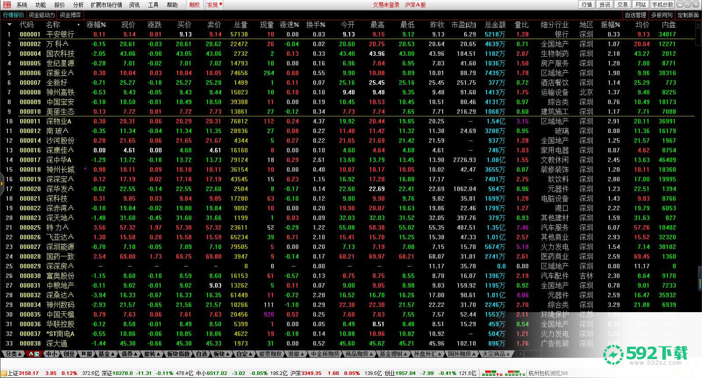The width and height of the screenshot is (702, 378).
Task: Sort by the 总金额 column header
Action: click(x=495, y=25)
